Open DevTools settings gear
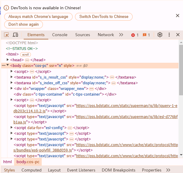This screenshot has height=173, width=183. click(x=160, y=35)
